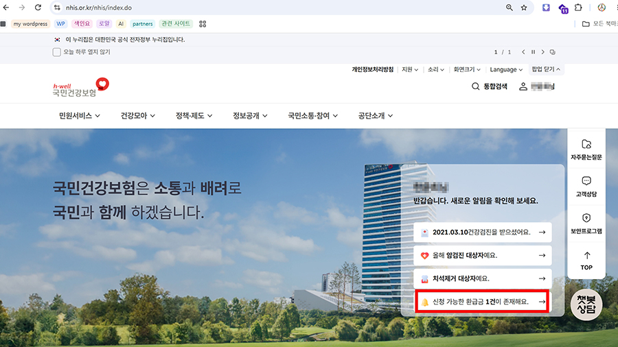
Task: Open 2021.03.10 건강검진 notification
Action: pyautogui.click(x=483, y=232)
